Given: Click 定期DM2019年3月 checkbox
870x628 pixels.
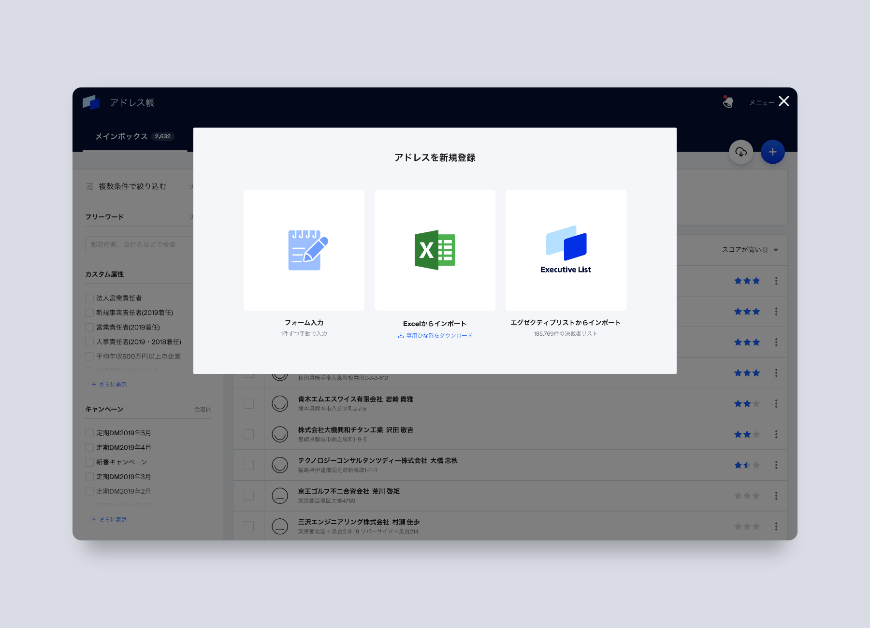Looking at the screenshot, I should coord(89,477).
